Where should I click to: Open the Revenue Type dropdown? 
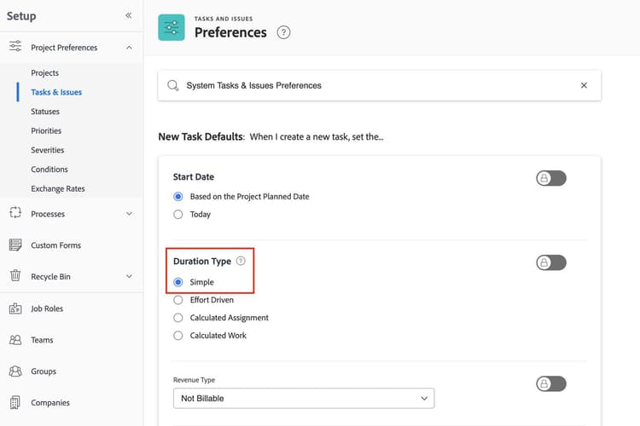[x=304, y=398]
